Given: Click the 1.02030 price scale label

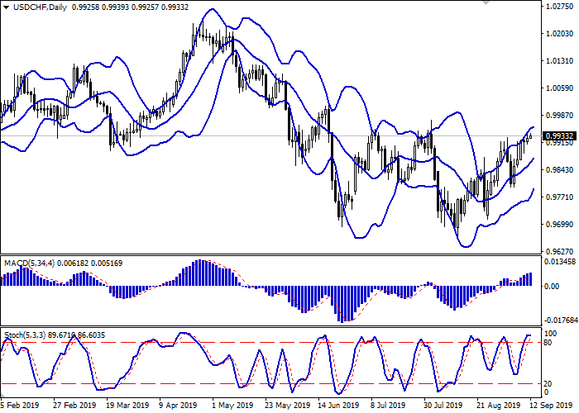Looking at the screenshot, I should [x=560, y=34].
